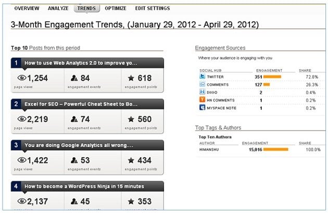Click the COMMENTS hub label

point(218,84)
